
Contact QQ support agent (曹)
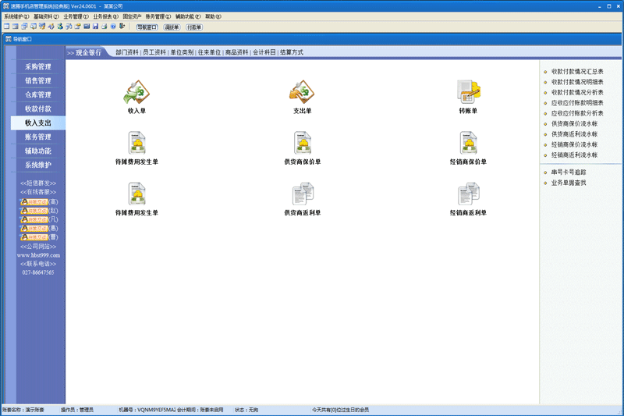coord(39,236)
